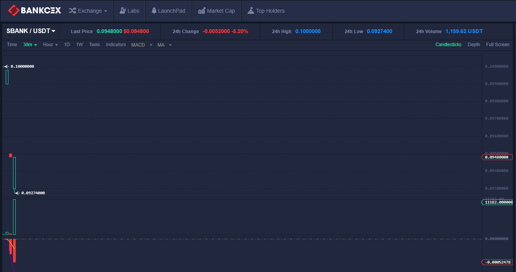Click the LaunchPad rocket icon
Viewport: 516px width, 272px height.
click(154, 11)
